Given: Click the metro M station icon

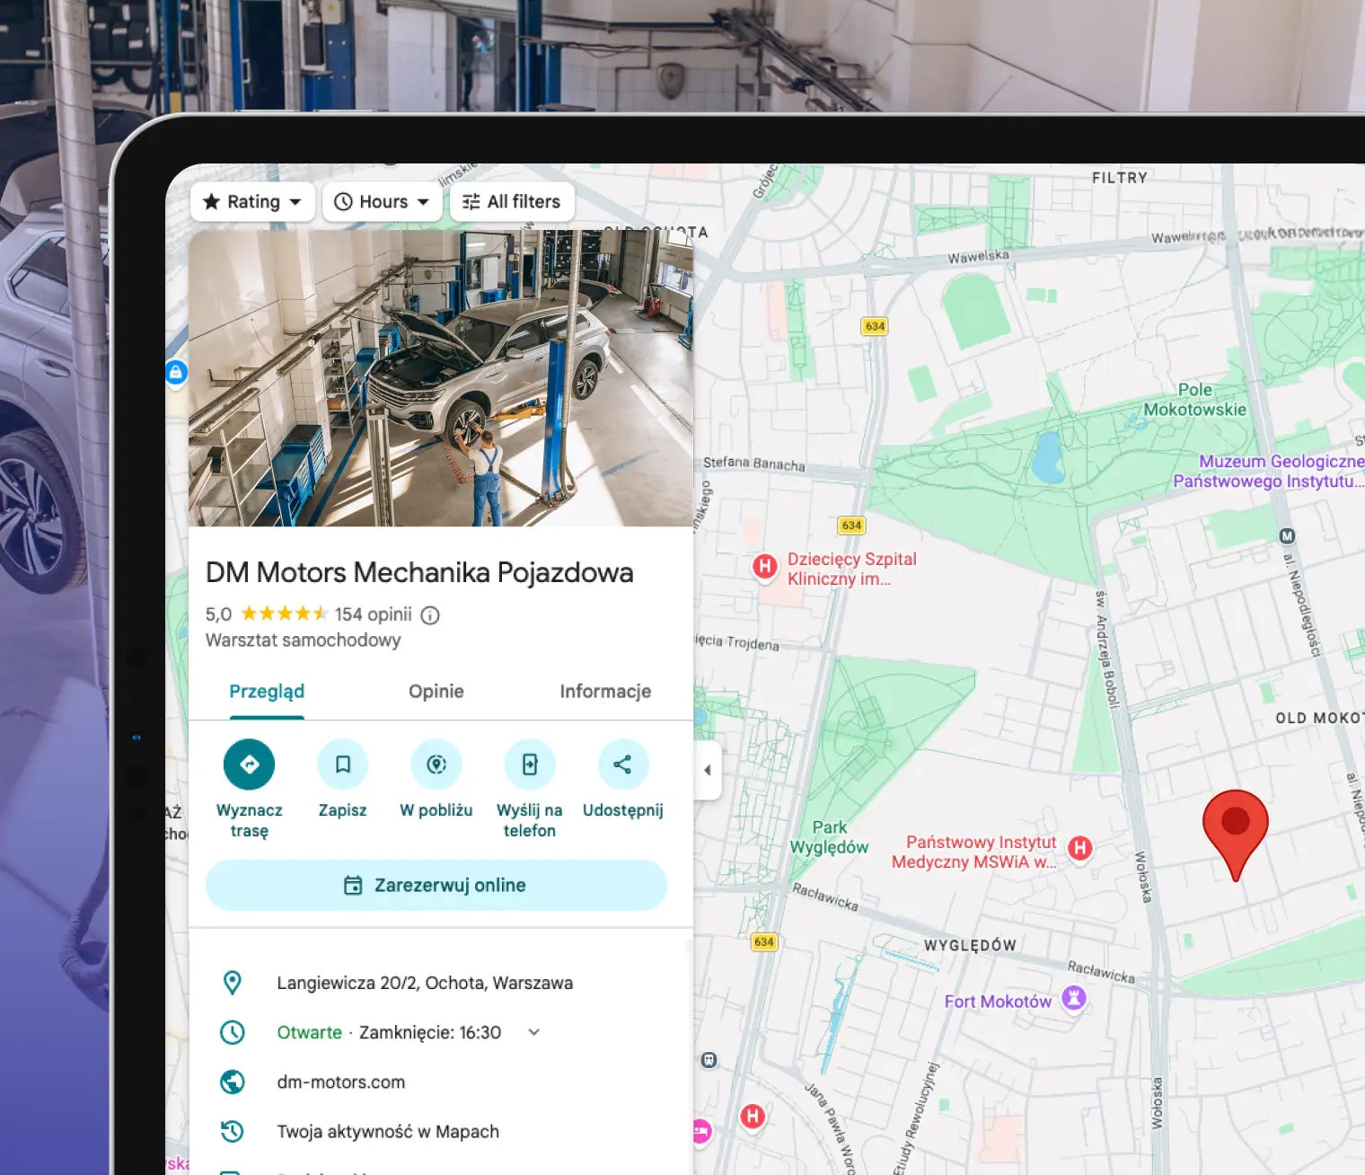Looking at the screenshot, I should 1287,536.
